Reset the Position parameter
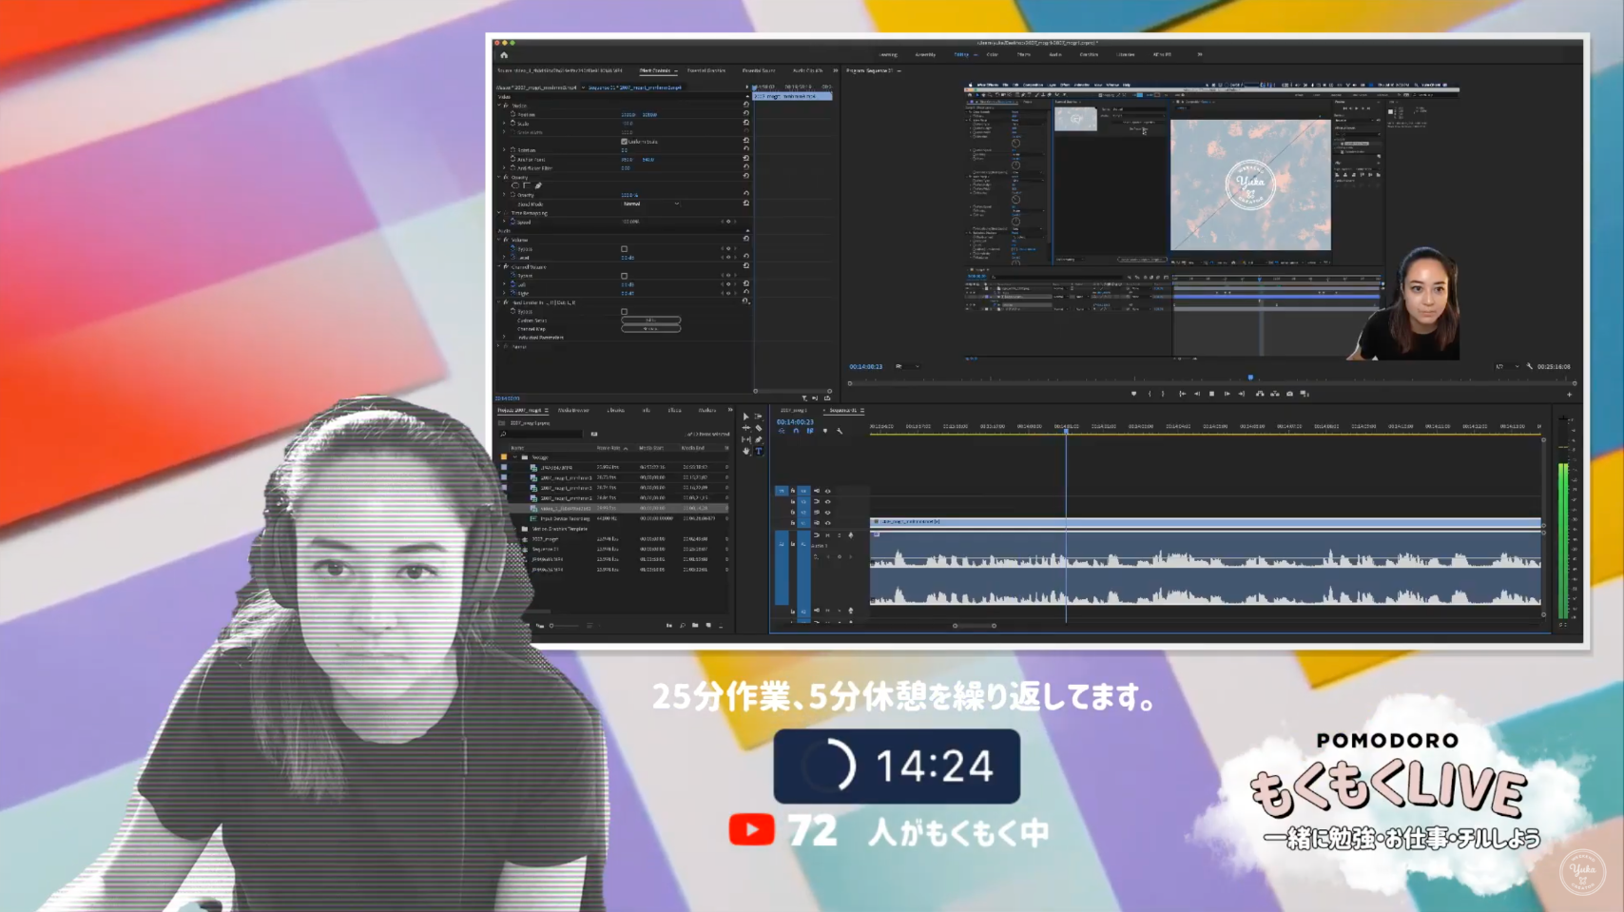 [746, 114]
